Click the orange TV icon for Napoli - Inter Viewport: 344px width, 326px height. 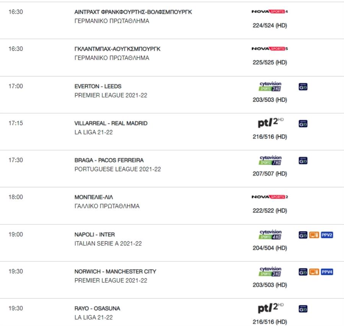pyautogui.click(x=314, y=235)
